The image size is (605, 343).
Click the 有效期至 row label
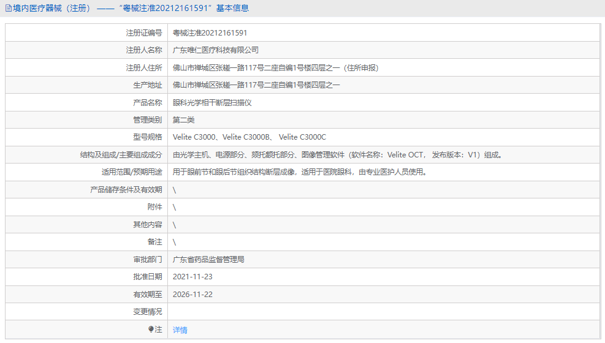(x=148, y=295)
